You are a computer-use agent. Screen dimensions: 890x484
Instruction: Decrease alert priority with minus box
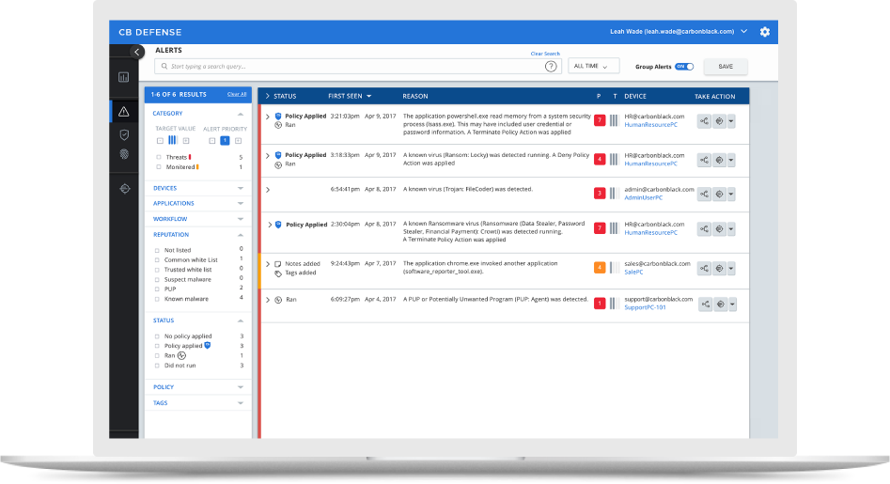[x=211, y=141]
